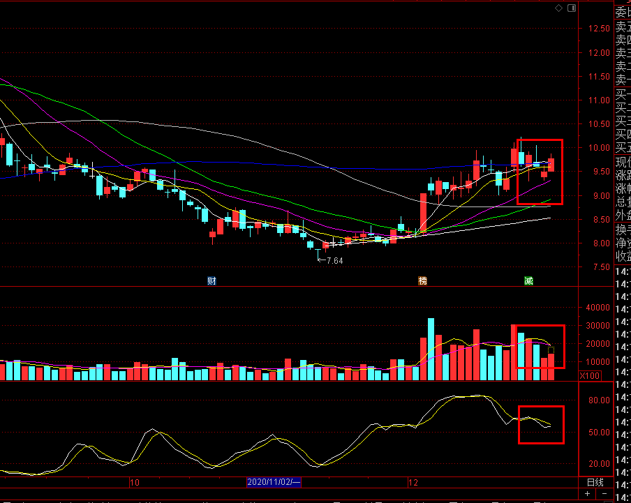The image size is (631, 503).
Task: Click the 40000 volume axis label
Action: tap(598, 308)
